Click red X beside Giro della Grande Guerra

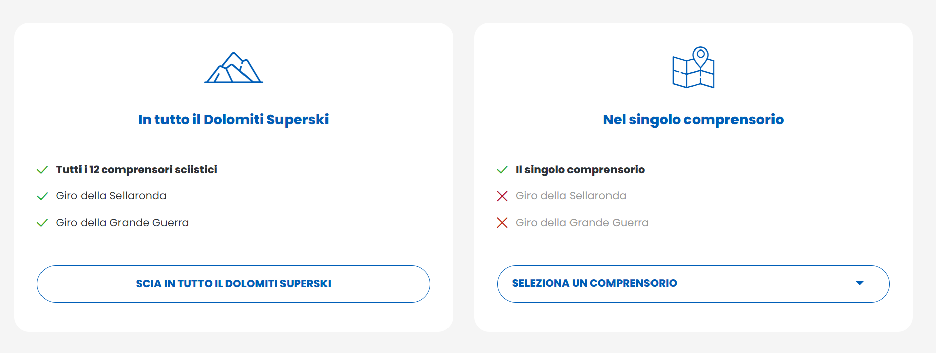[x=502, y=223]
